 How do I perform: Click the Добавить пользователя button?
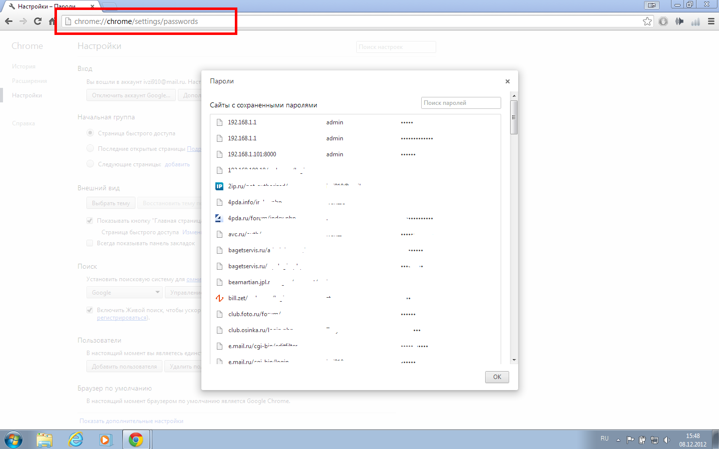click(x=124, y=367)
